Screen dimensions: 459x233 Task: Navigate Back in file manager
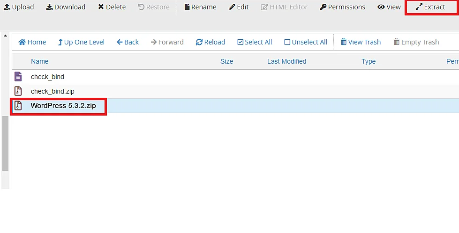[x=128, y=42]
